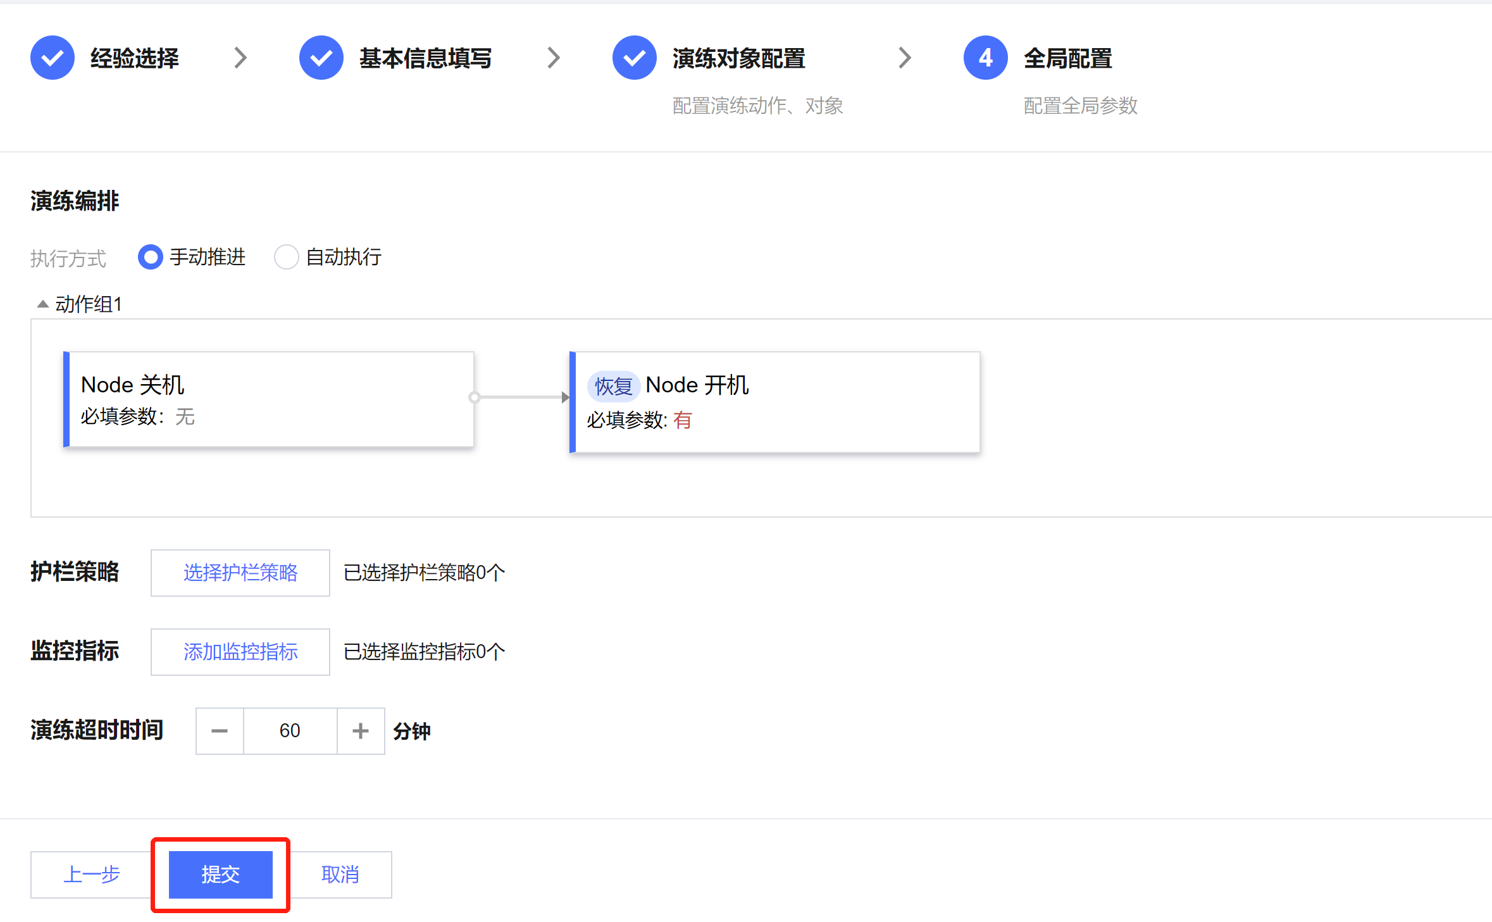Viewport: 1492px width, 922px height.
Task: Click the 经验选择 step checkmark icon
Action: point(53,58)
